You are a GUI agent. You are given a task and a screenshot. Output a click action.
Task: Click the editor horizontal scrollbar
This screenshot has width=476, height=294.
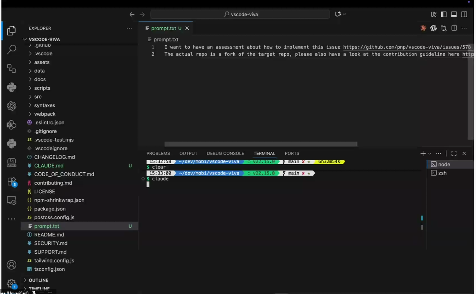coord(261,144)
